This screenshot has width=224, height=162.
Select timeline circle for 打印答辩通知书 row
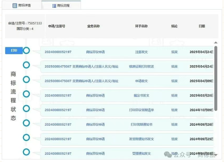26,123
